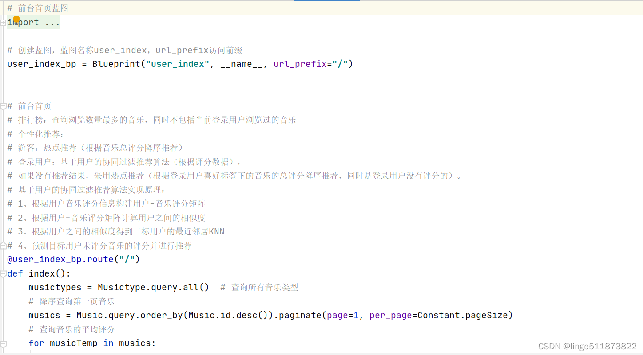The image size is (643, 355).
Task: Click the comment '# 查询所有音乐类型'
Action: coord(259,287)
